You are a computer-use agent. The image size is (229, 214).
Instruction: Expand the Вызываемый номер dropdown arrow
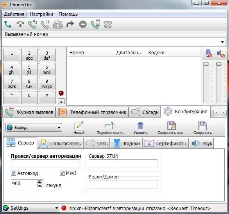(x=222, y=42)
